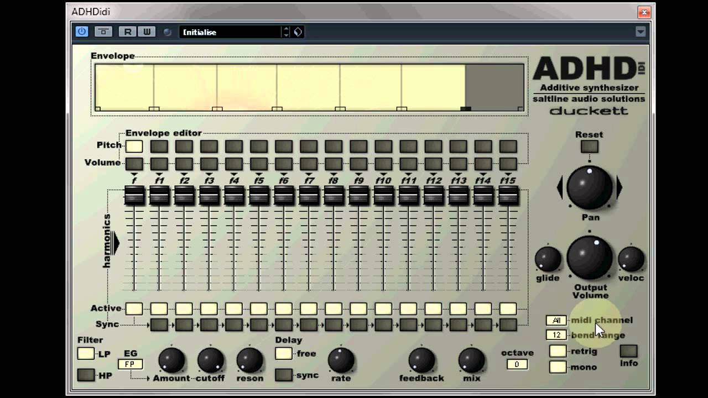
Task: Click the left pan arrow
Action: click(560, 187)
